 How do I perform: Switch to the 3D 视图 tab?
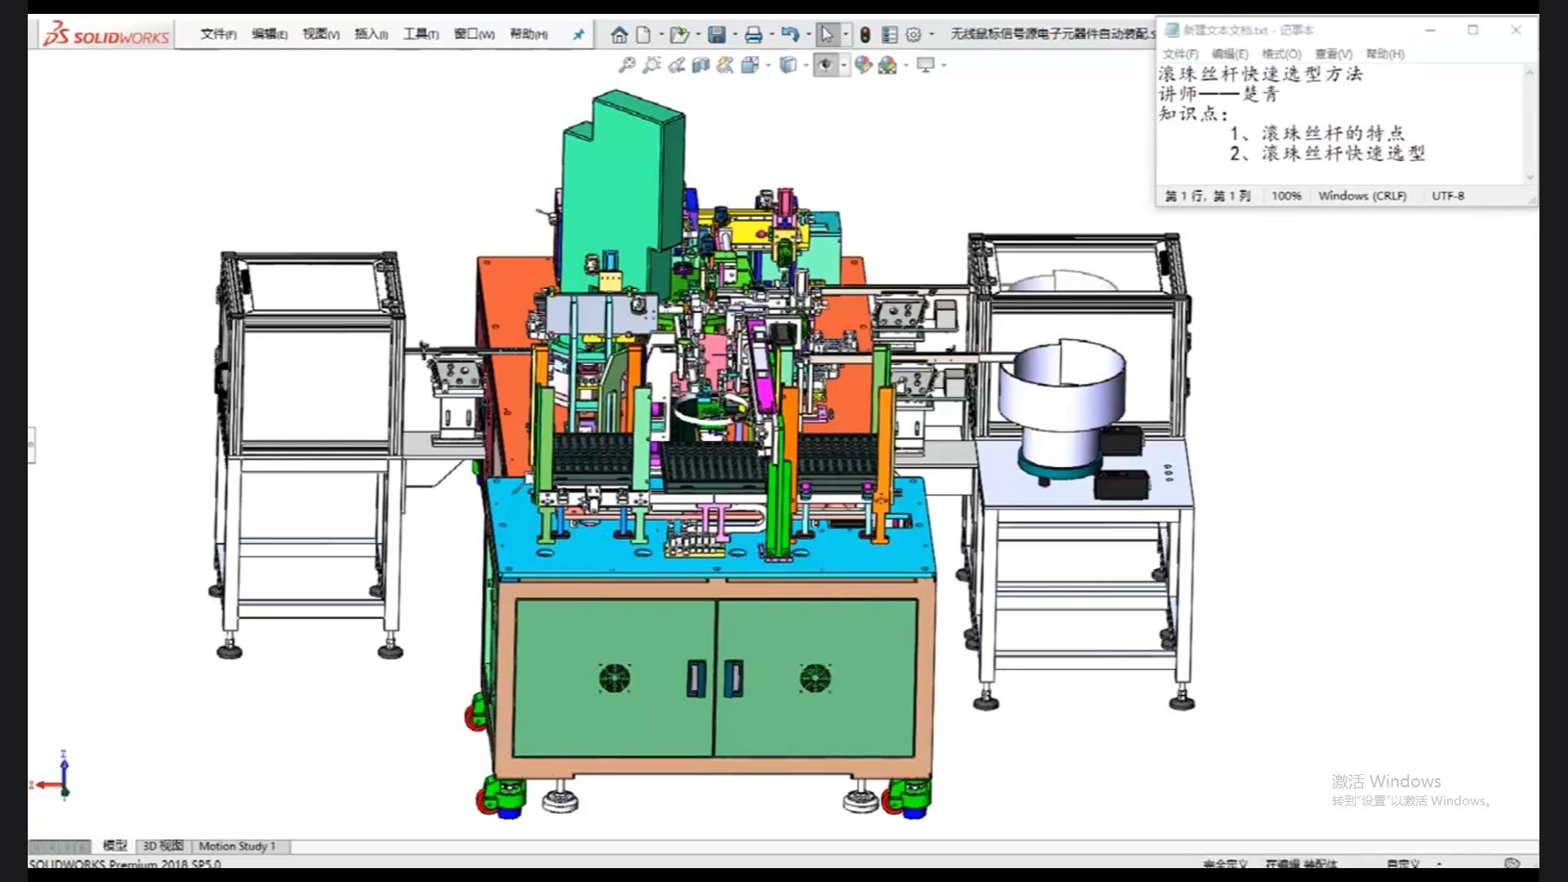pos(163,846)
